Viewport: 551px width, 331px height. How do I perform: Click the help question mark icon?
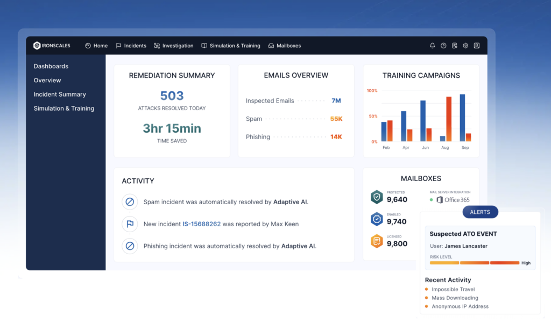443,46
